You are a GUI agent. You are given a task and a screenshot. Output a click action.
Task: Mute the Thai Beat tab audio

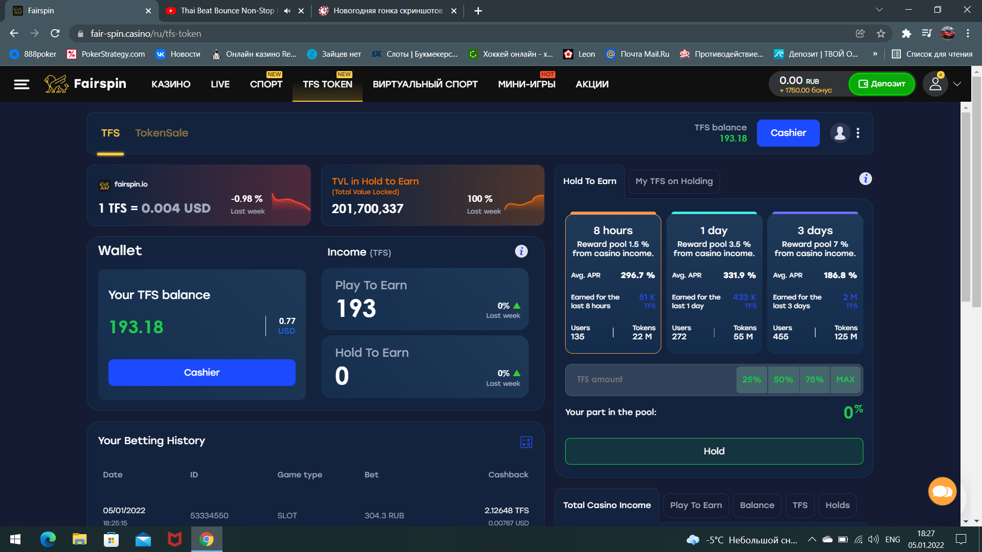287,11
